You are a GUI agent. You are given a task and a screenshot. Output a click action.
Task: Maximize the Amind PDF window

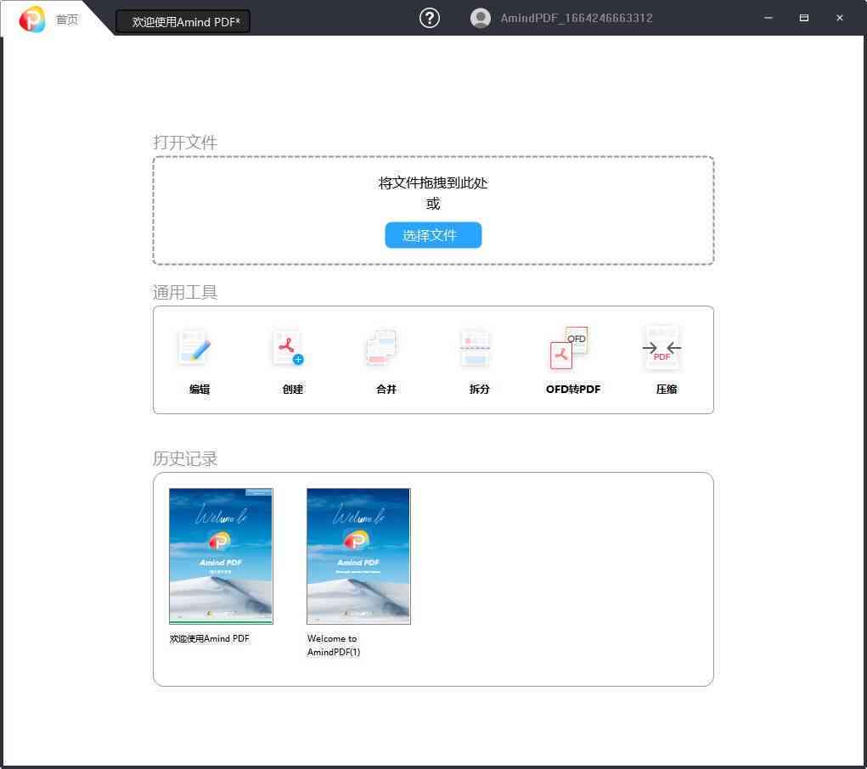(x=804, y=18)
